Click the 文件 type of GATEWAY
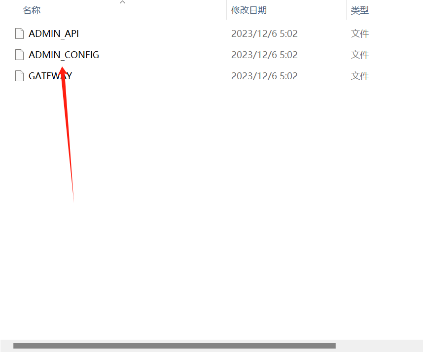Viewport: 423px width, 352px height. pyautogui.click(x=359, y=76)
